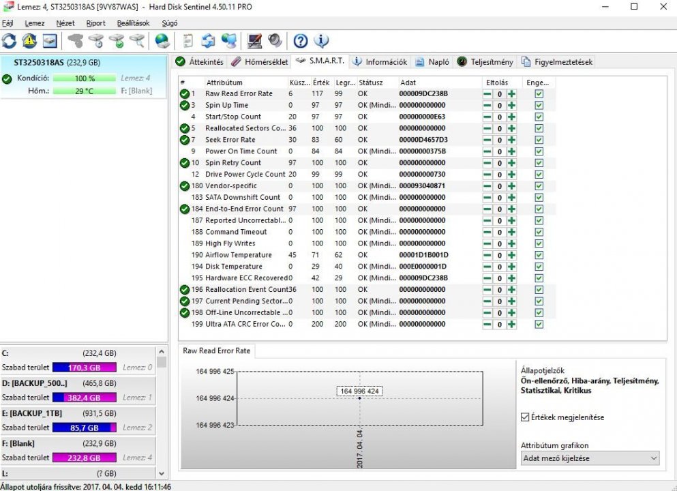Toggle the Értékek megjelenítése checkbox

(525, 417)
